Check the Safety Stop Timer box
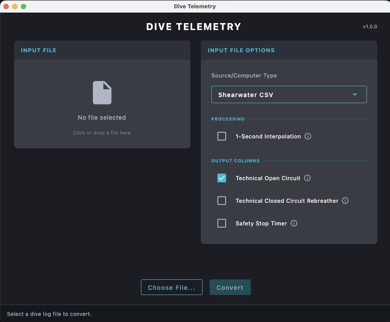 [x=221, y=223]
